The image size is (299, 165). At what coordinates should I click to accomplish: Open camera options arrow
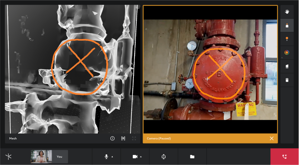[x=141, y=157]
